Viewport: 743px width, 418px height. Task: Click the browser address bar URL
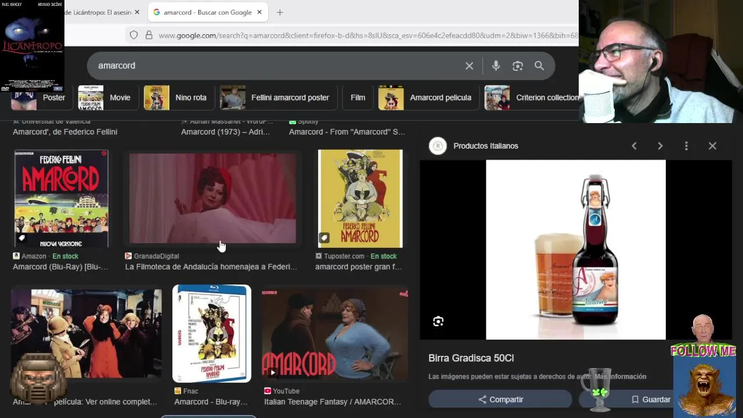click(368, 35)
